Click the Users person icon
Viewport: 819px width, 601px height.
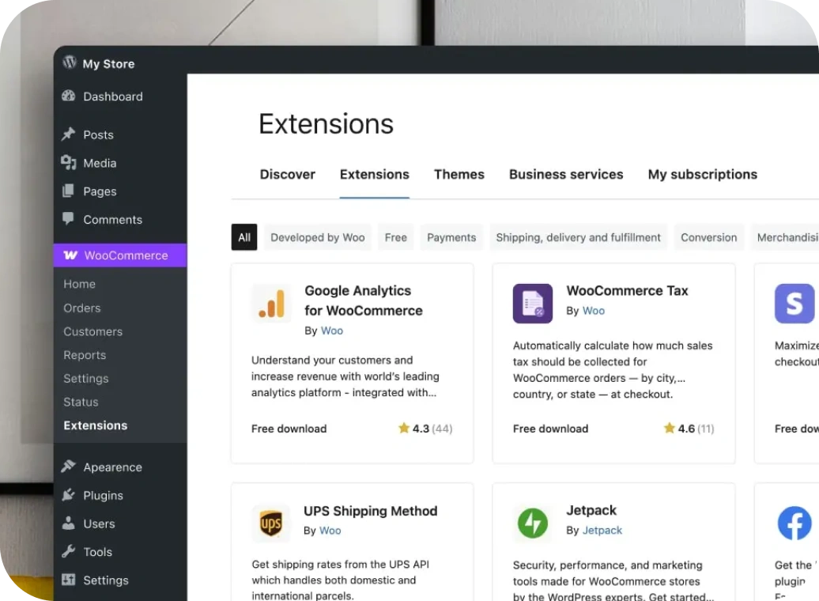(69, 523)
